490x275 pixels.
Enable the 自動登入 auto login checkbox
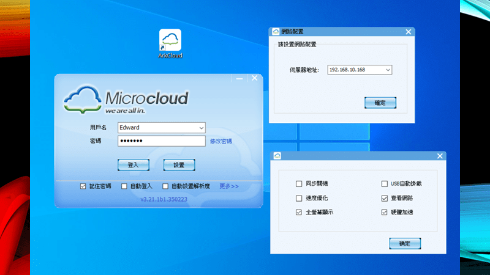(x=124, y=186)
